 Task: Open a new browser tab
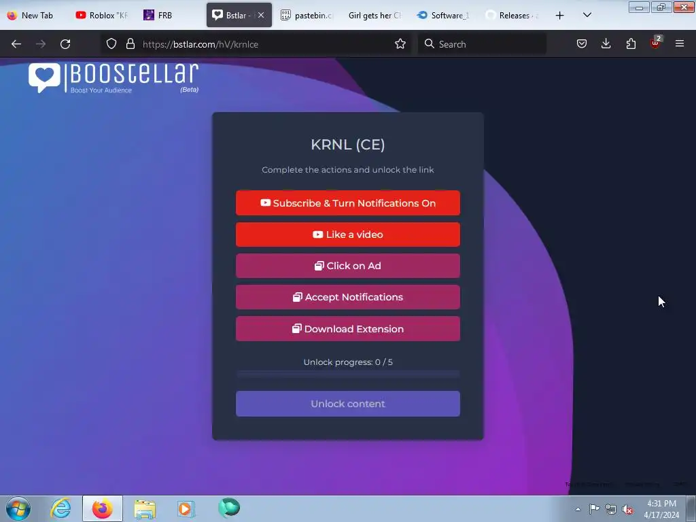[x=560, y=16]
